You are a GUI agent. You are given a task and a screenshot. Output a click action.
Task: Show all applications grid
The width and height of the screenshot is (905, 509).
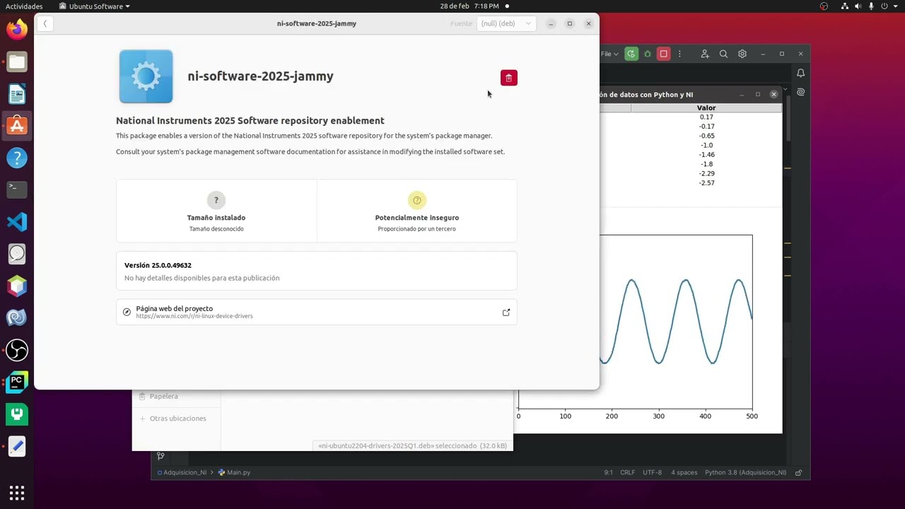17,493
